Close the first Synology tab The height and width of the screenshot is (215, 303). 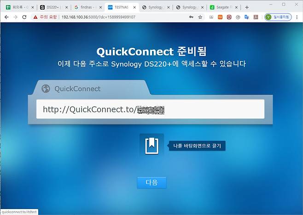(x=169, y=7)
